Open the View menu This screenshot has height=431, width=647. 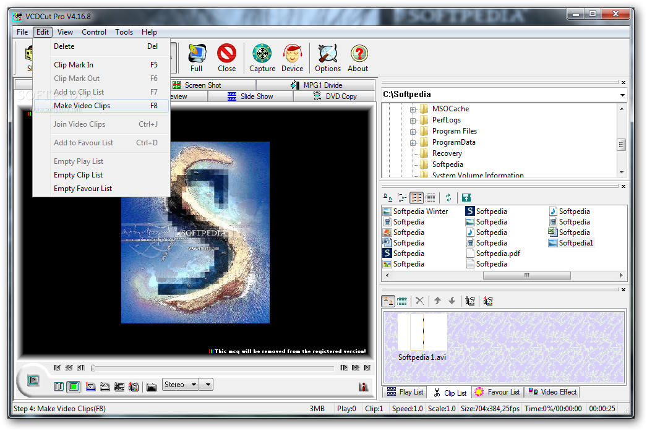pos(65,32)
